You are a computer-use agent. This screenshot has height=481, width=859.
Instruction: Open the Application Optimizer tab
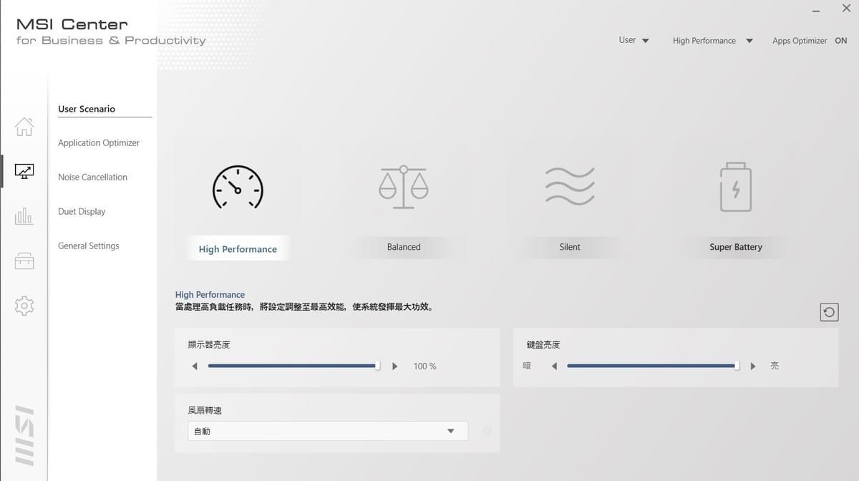(x=99, y=143)
